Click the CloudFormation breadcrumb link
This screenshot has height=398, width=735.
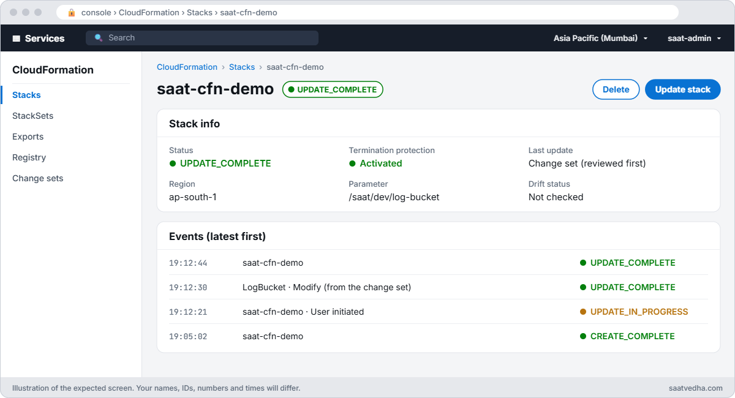(x=187, y=67)
